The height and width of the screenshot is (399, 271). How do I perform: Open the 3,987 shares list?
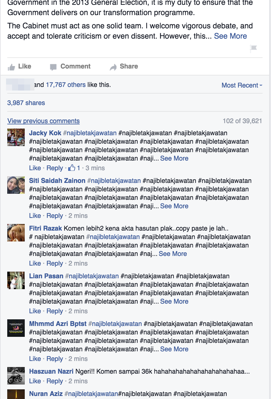[x=26, y=103]
